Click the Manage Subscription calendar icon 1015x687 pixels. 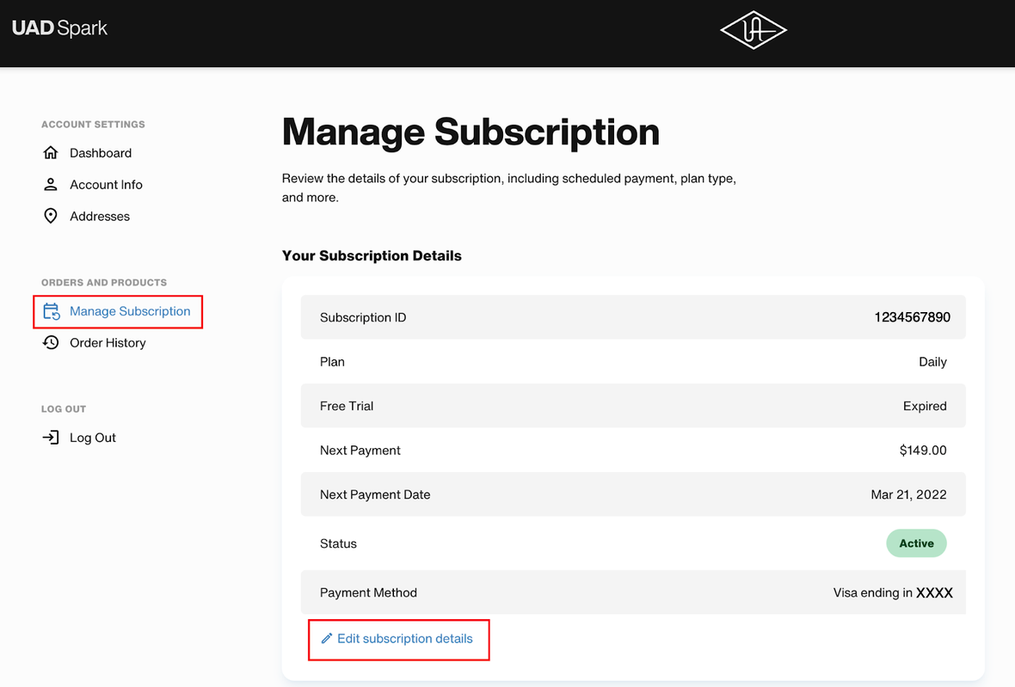(51, 311)
